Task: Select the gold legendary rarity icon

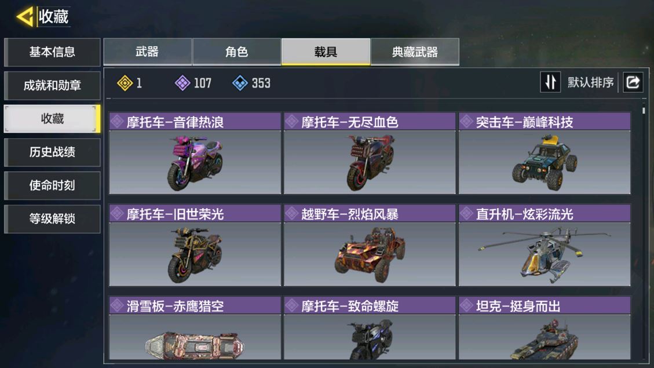Action: coord(125,83)
